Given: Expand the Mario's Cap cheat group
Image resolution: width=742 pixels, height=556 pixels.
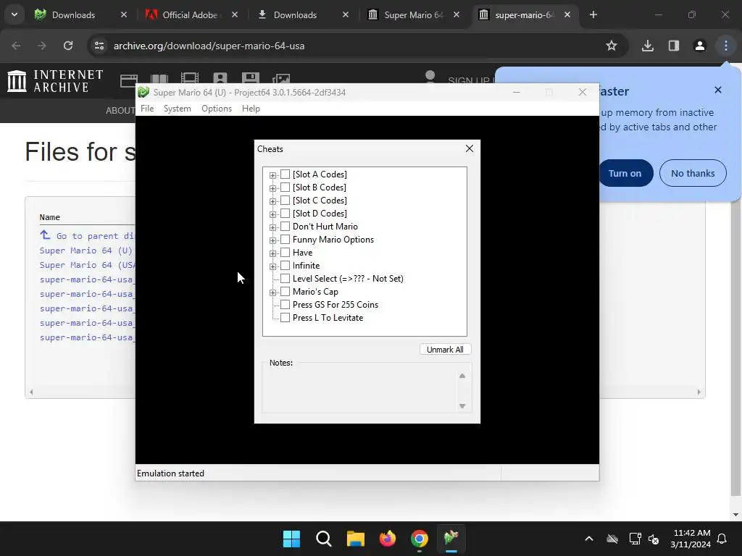Looking at the screenshot, I should tap(272, 292).
